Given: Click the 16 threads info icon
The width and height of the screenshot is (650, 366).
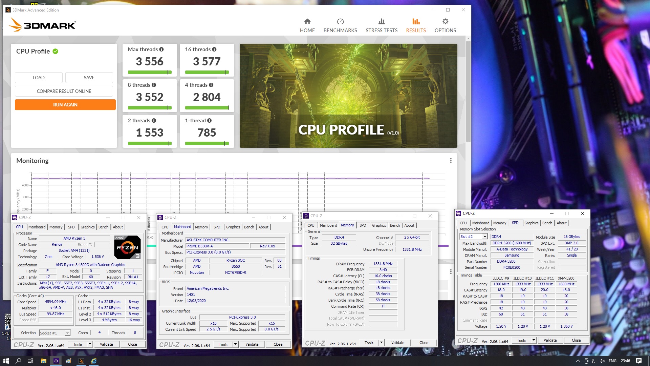Looking at the screenshot, I should click(x=214, y=49).
